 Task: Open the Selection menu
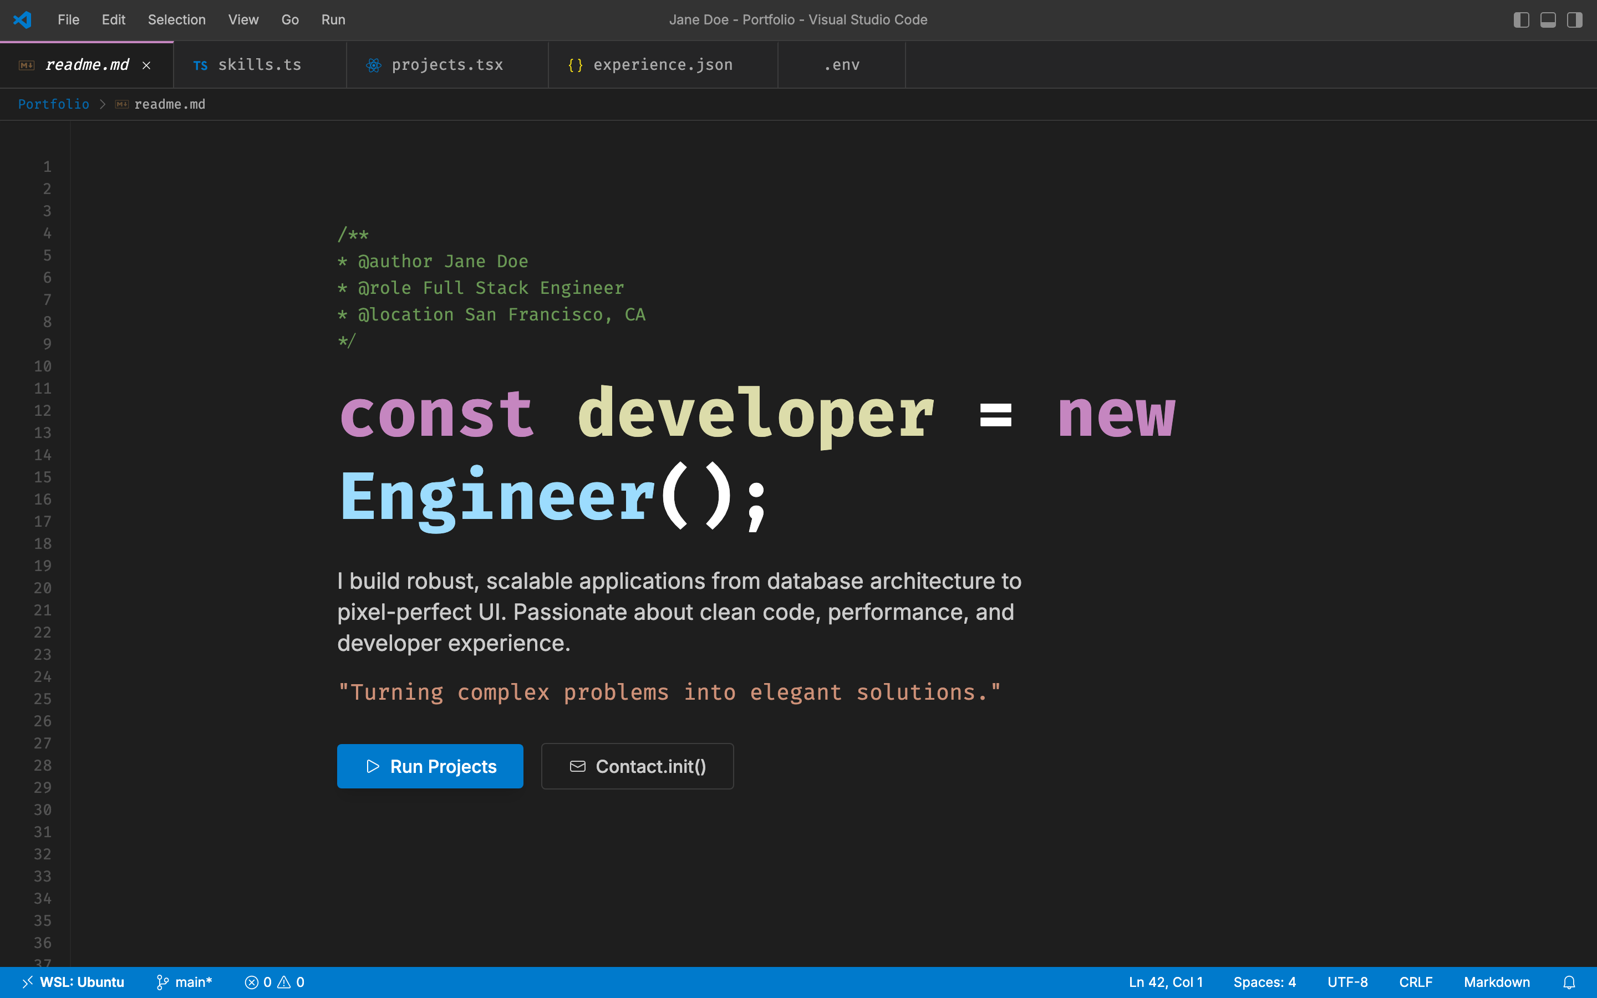[x=177, y=20]
